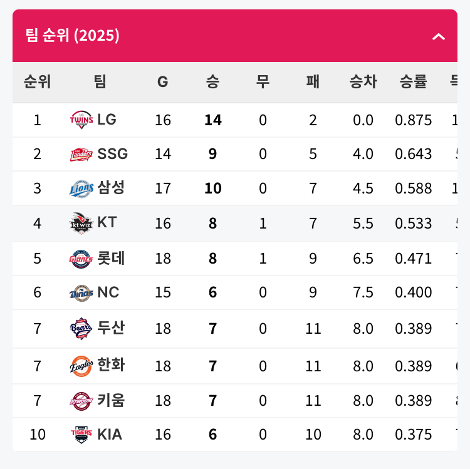Sort standings by 승률 column header
This screenshot has height=469, width=470.
[413, 81]
